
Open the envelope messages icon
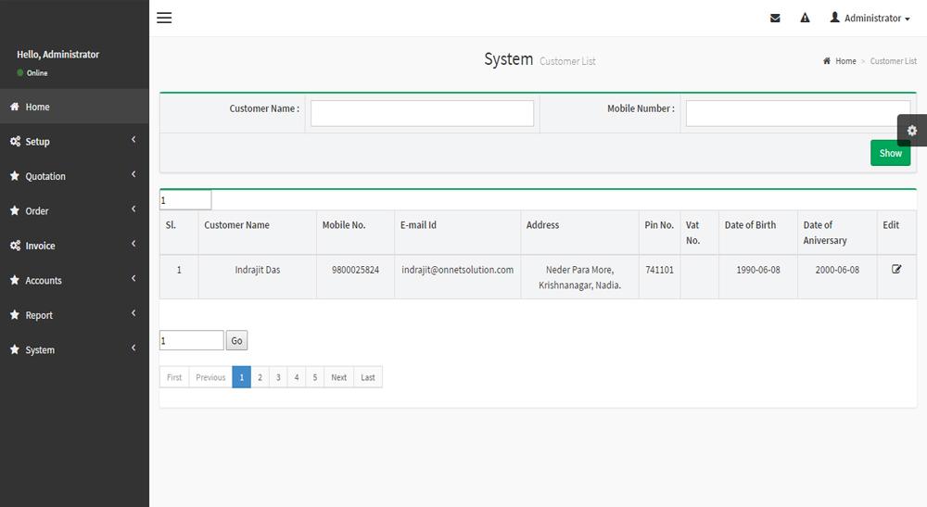pos(775,19)
